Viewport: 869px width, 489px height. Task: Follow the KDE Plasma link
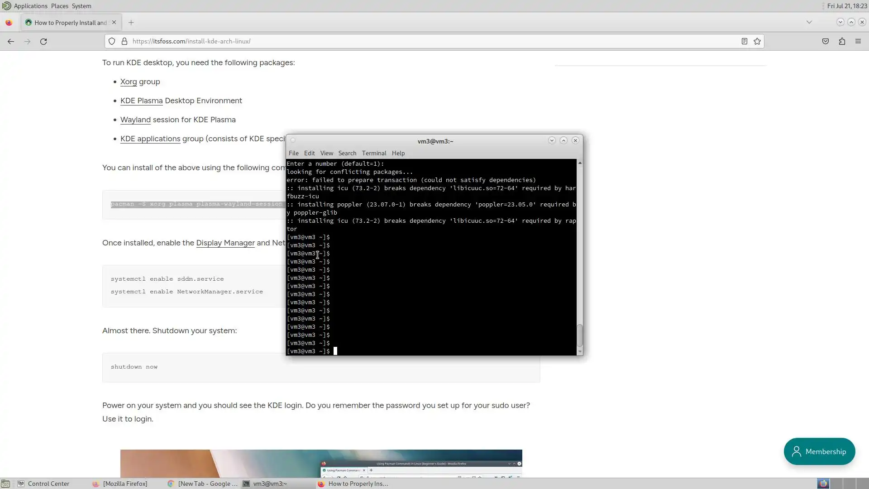point(141,101)
